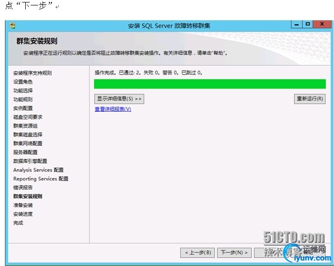Screen dimensions: 334x266
Task: Select 功能规则 step in sidebar
Action: pyautogui.click(x=23, y=99)
